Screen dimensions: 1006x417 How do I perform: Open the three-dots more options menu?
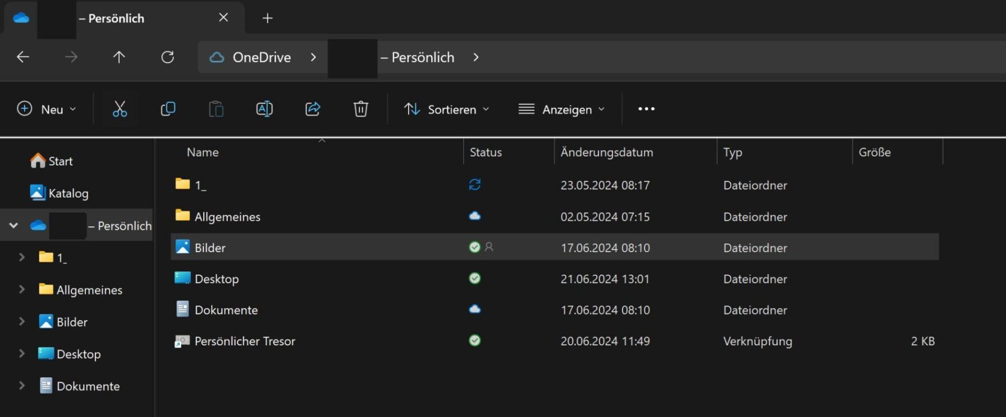pyautogui.click(x=646, y=109)
